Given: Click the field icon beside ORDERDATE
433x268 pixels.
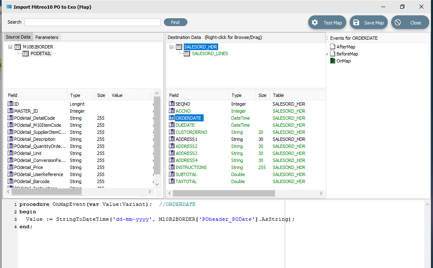Looking at the screenshot, I should click(171, 118).
